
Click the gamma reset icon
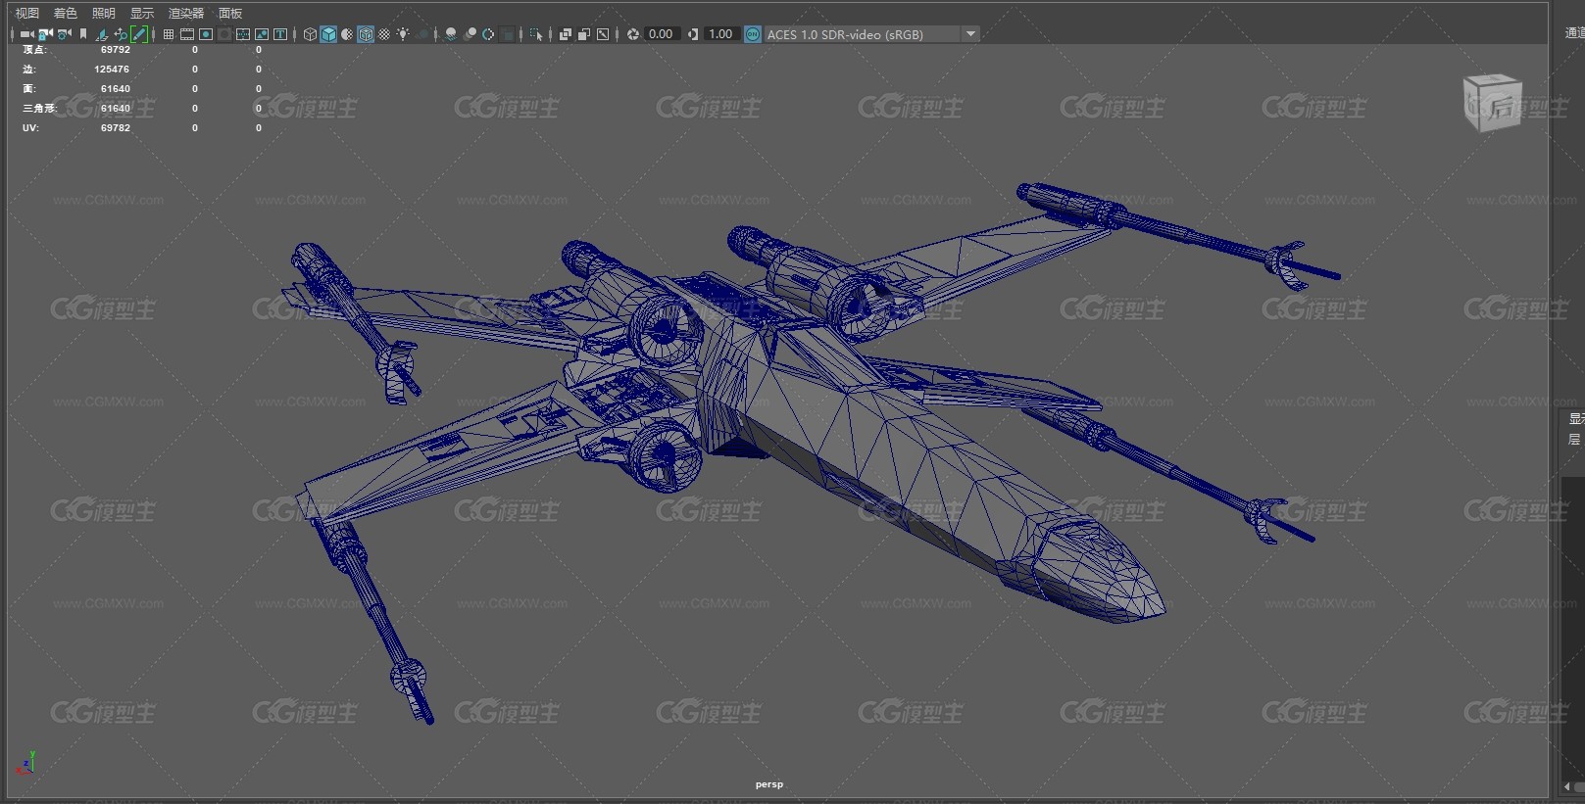[x=693, y=34]
